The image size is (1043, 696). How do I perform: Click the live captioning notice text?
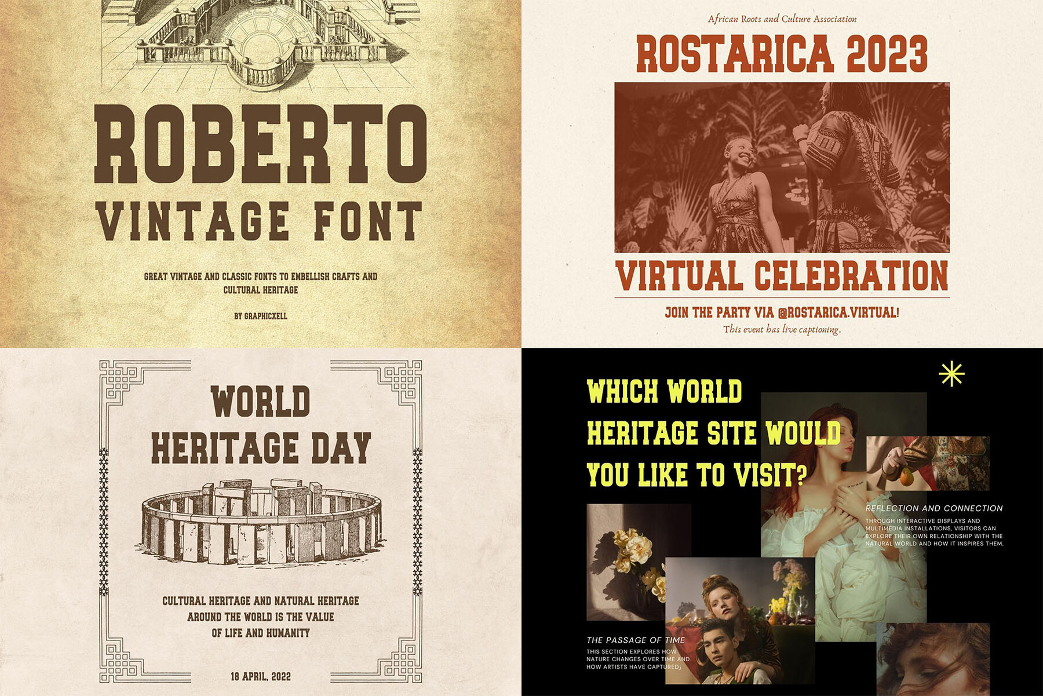click(x=783, y=329)
